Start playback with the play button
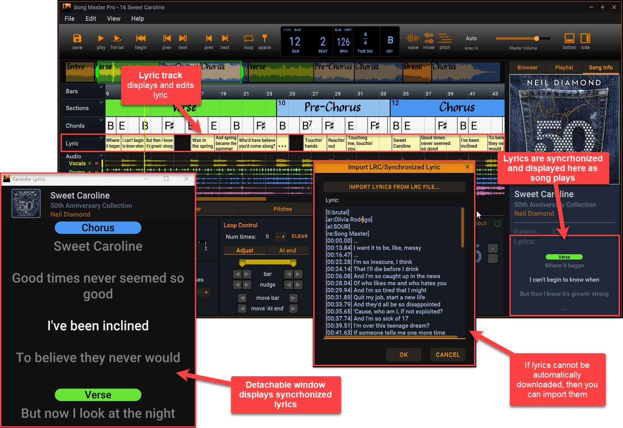This screenshot has width=623, height=428. click(101, 39)
